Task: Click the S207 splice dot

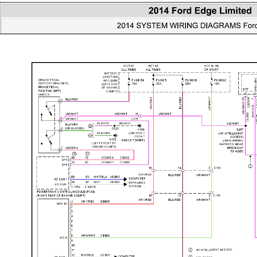Action: pos(246,126)
